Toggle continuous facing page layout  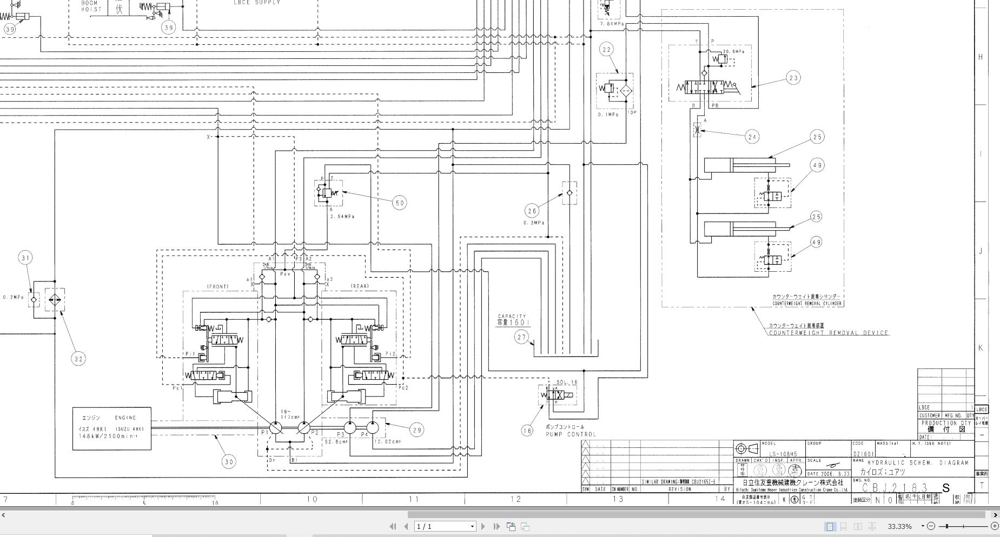tap(872, 526)
